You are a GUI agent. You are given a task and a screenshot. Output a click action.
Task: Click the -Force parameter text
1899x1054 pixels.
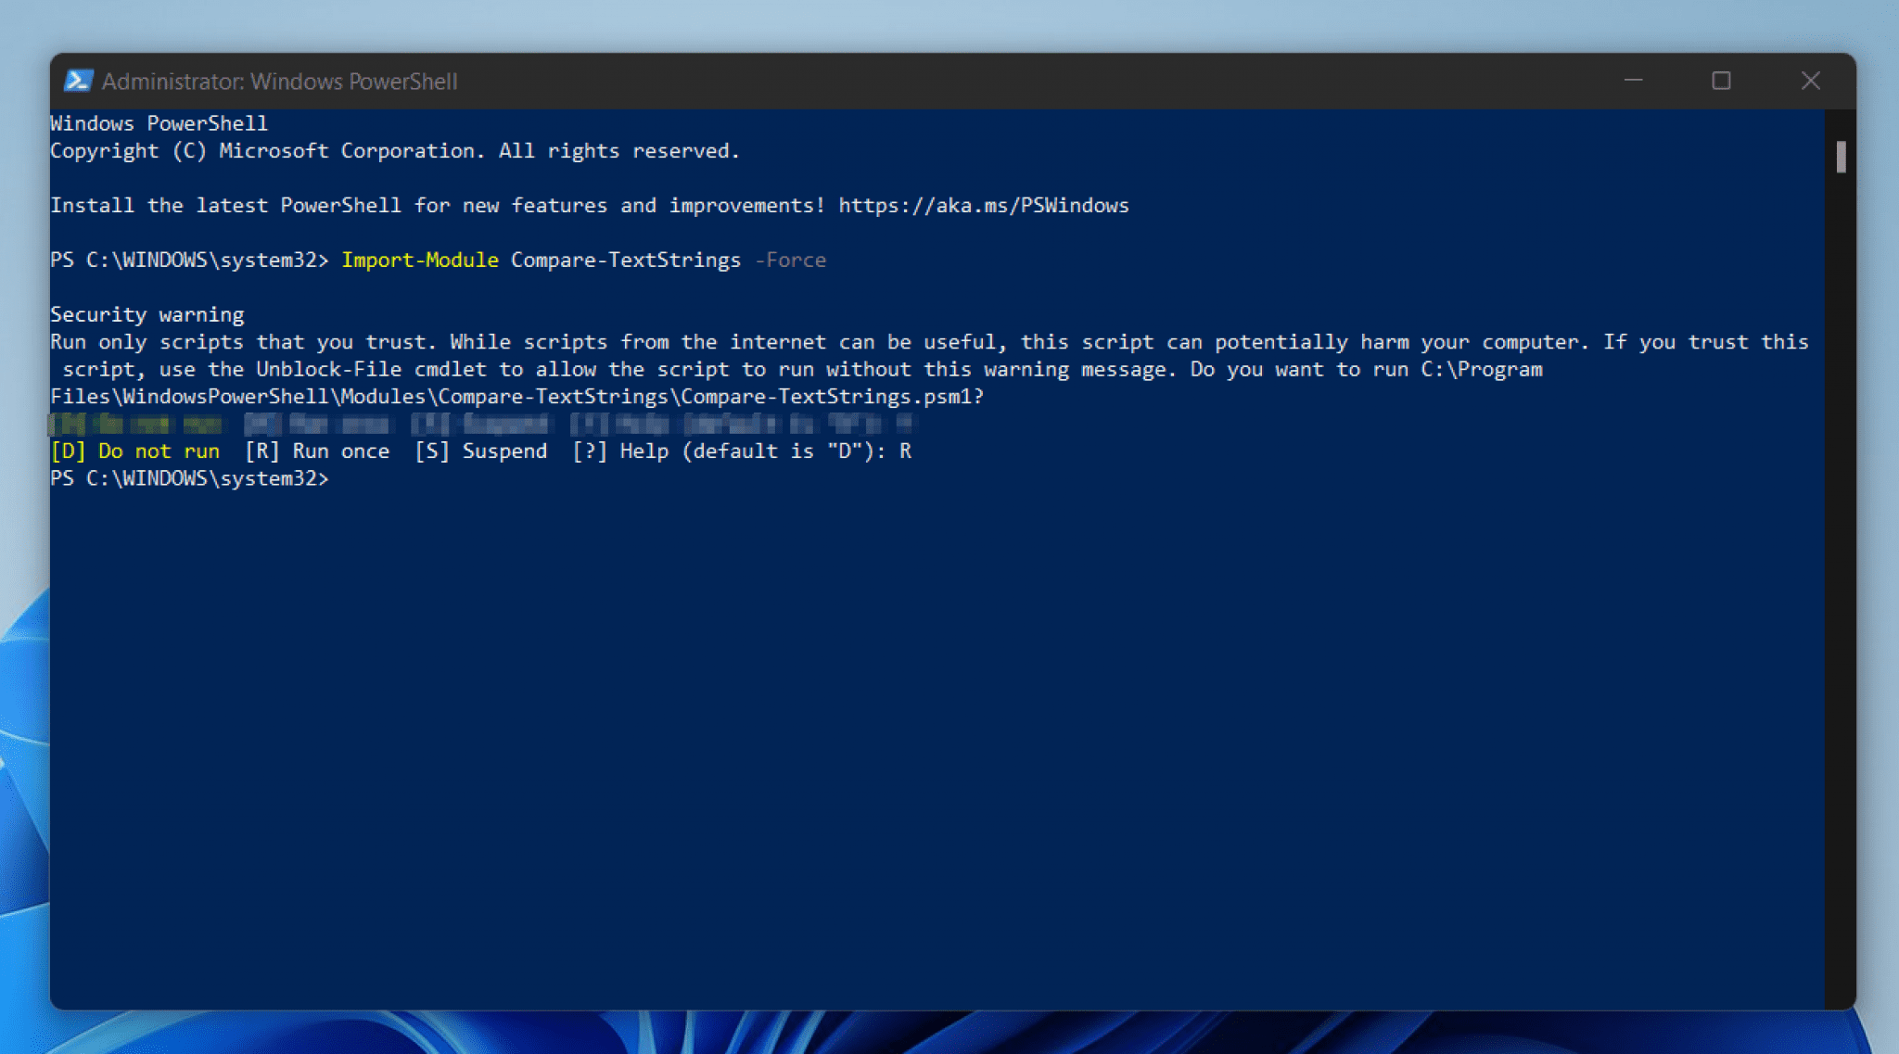[790, 260]
